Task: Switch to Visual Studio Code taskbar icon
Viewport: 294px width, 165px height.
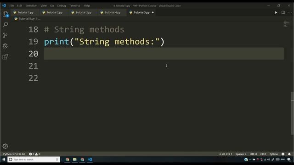Action: click(x=90, y=159)
